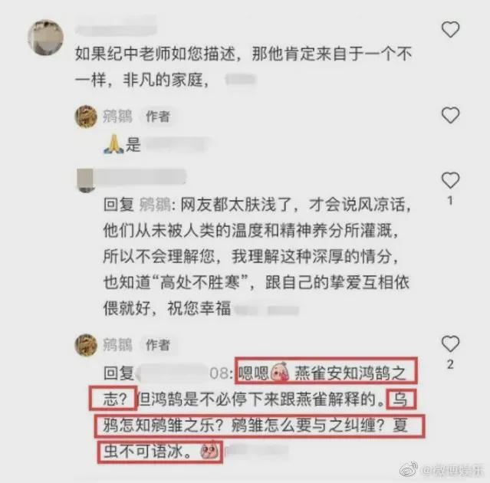Like the author's 燕雀安知鸿鹄之志 reply
490x483 pixels.
click(x=450, y=344)
